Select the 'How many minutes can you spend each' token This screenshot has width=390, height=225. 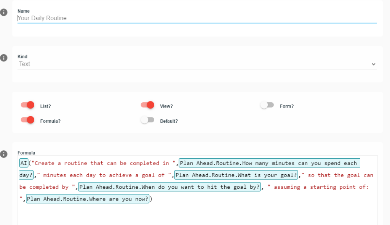point(269,163)
